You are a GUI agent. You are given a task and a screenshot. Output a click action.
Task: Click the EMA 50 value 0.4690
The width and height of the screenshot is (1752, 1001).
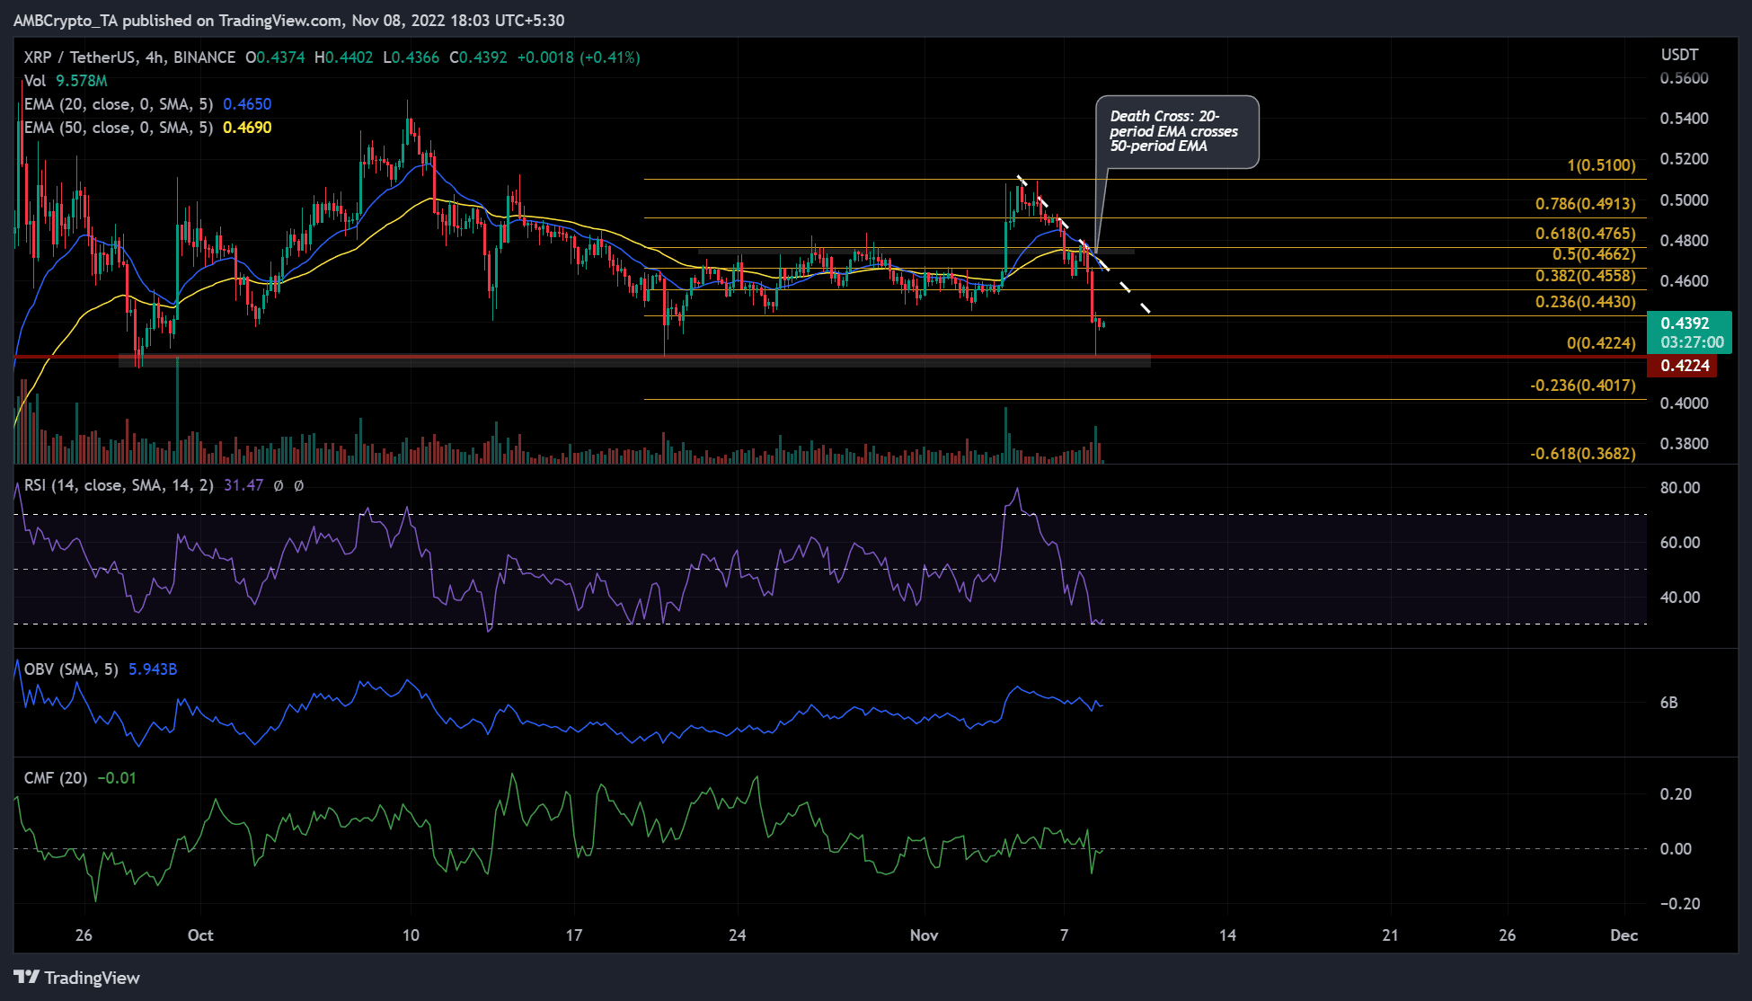point(247,128)
